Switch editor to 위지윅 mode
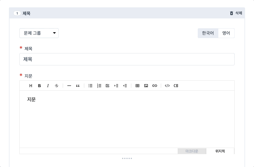 (220, 151)
